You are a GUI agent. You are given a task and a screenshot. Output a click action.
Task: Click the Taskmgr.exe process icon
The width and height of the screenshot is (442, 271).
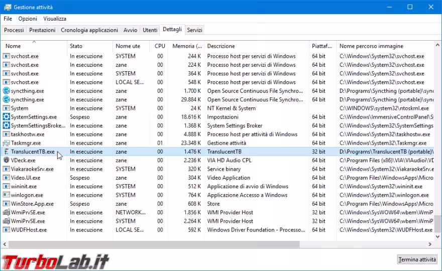coord(6,143)
